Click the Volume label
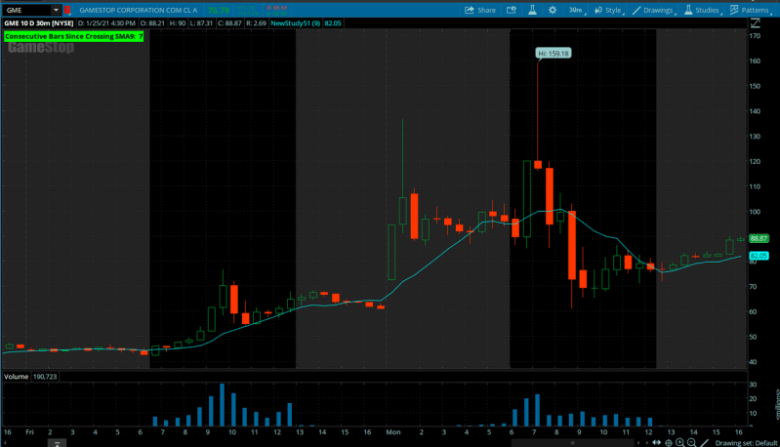Image resolution: width=780 pixels, height=447 pixels. coord(16,377)
